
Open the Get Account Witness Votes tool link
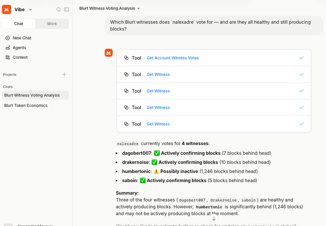click(x=172, y=58)
